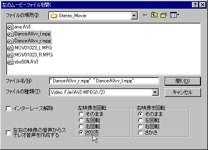Image resolution: width=208 pixels, height=150 pixels.
Task: Select 右回転 under 左映像を回転
Action: [x=81, y=127]
